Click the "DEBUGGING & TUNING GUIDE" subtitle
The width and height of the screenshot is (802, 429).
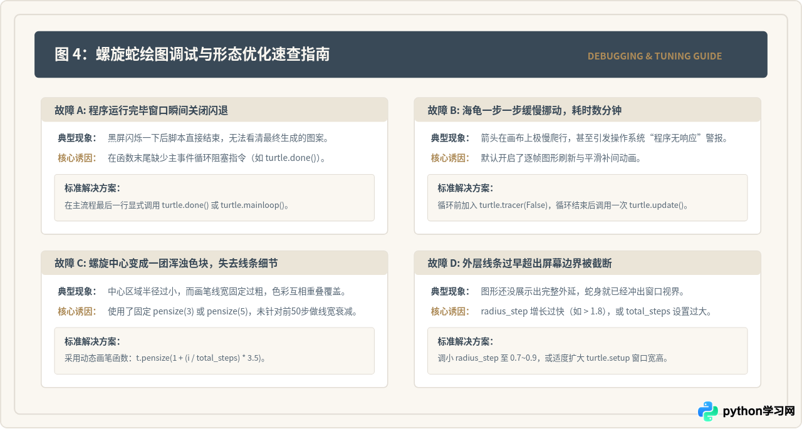655,56
